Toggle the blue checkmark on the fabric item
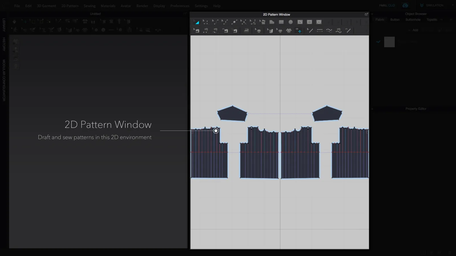456x256 pixels. [378, 42]
